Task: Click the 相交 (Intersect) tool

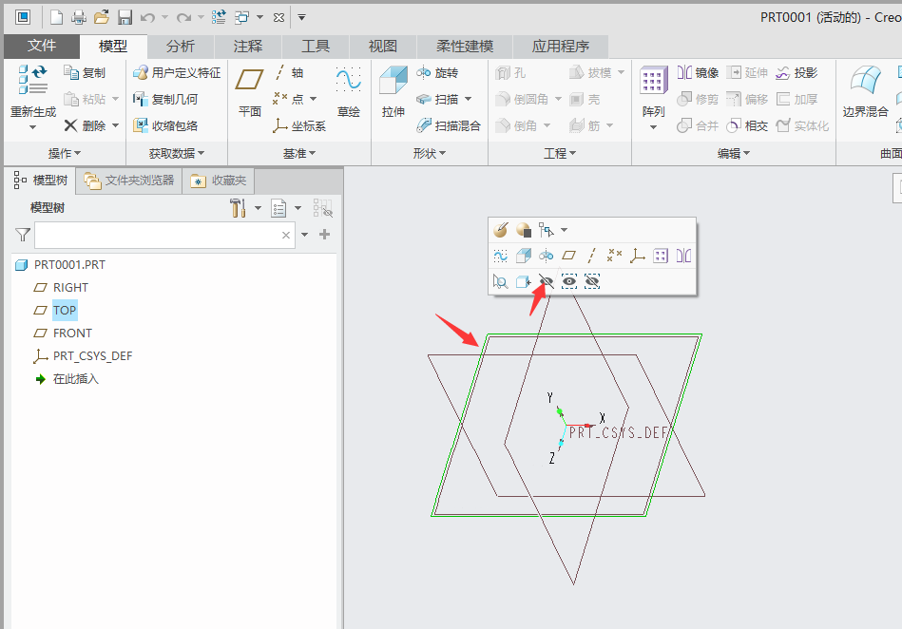Action: [x=747, y=125]
